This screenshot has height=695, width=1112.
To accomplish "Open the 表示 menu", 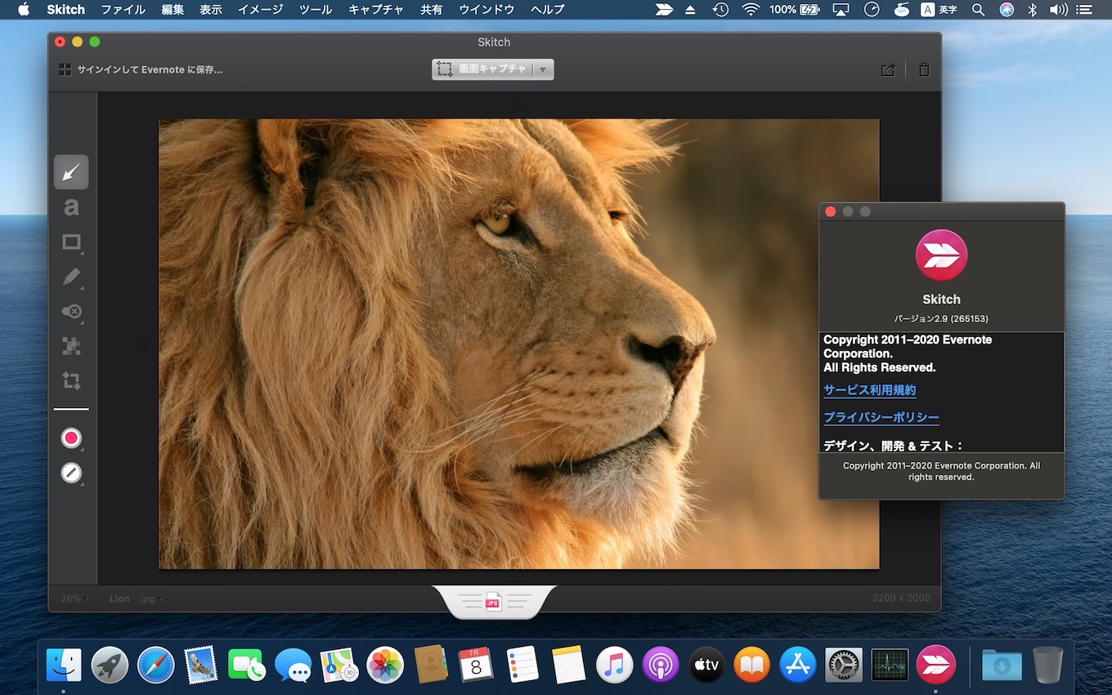I will (211, 10).
